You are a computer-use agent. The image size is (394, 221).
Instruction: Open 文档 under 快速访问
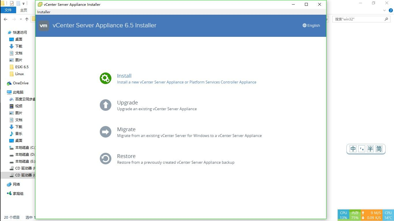pos(16,53)
